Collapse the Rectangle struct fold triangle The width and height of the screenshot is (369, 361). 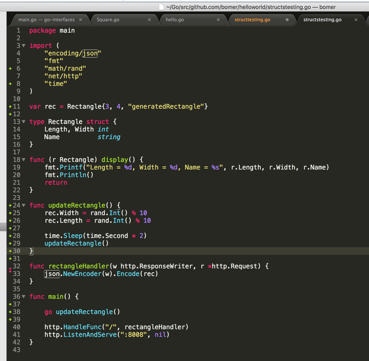23,122
